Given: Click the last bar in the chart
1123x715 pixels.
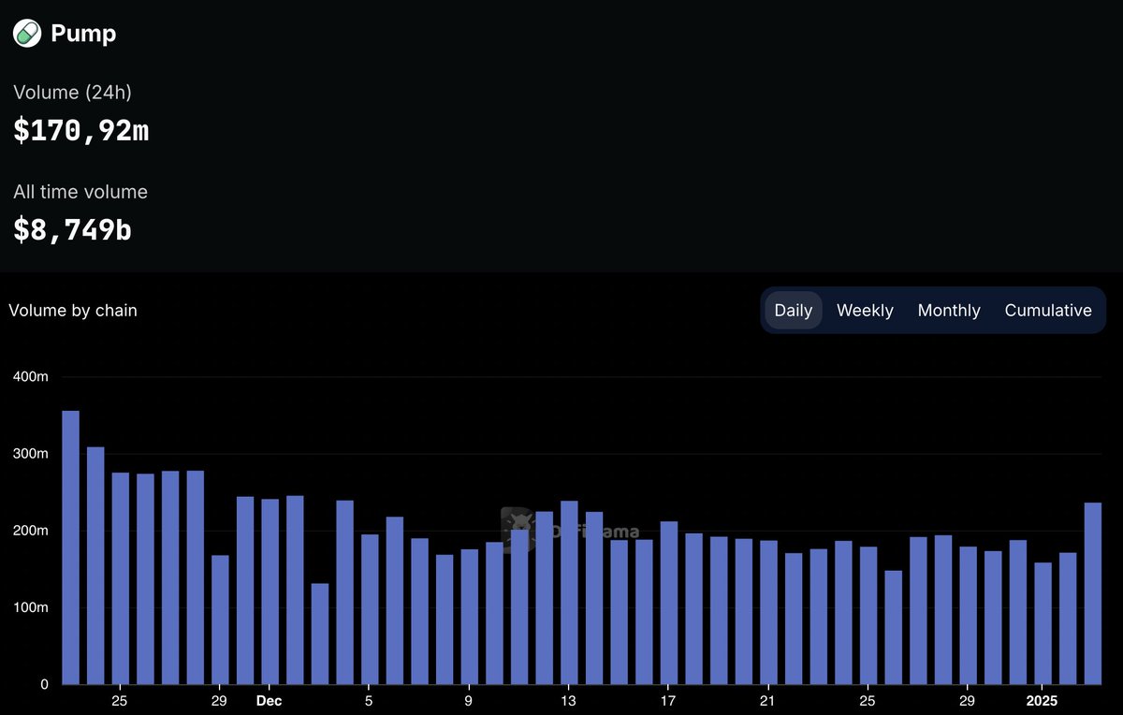Looking at the screenshot, I should coord(1093,593).
